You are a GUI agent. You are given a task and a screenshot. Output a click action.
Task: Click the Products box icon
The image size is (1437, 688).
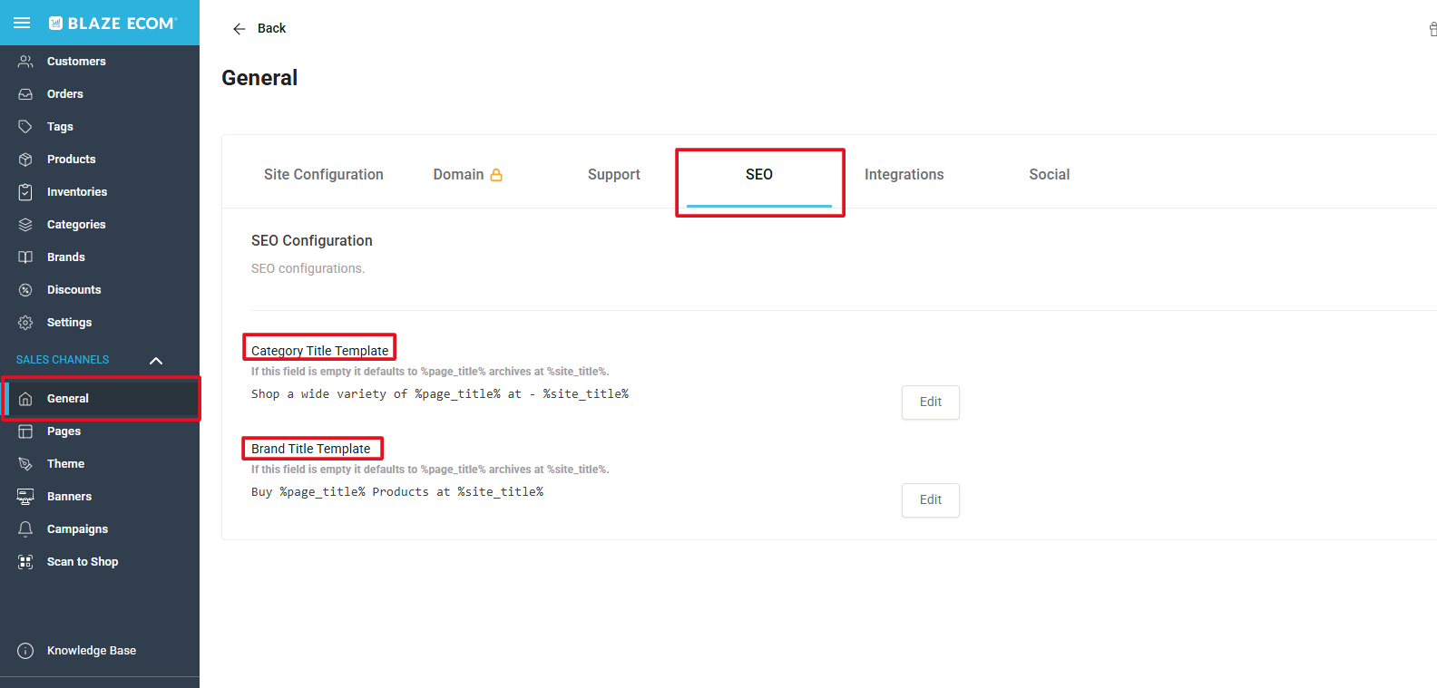click(x=25, y=160)
